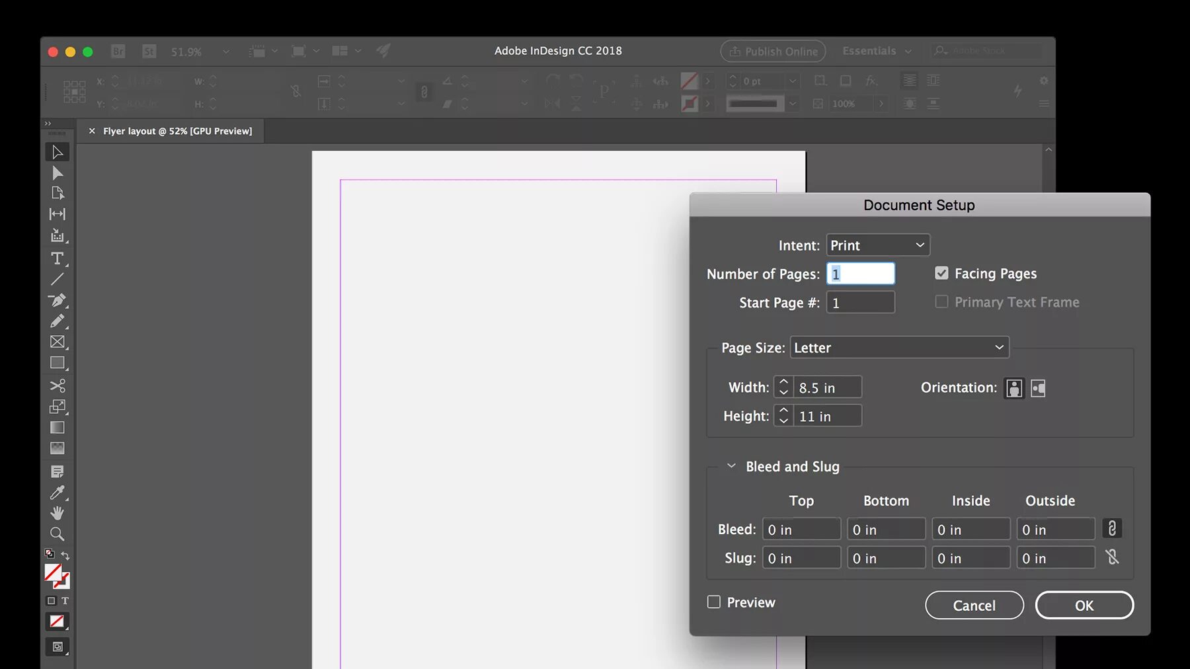
Task: Pick the Scissors tool
Action: [58, 385]
